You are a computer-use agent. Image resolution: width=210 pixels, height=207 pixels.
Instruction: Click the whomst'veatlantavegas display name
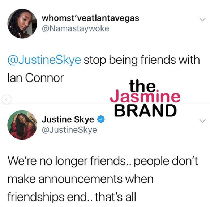pos(90,18)
